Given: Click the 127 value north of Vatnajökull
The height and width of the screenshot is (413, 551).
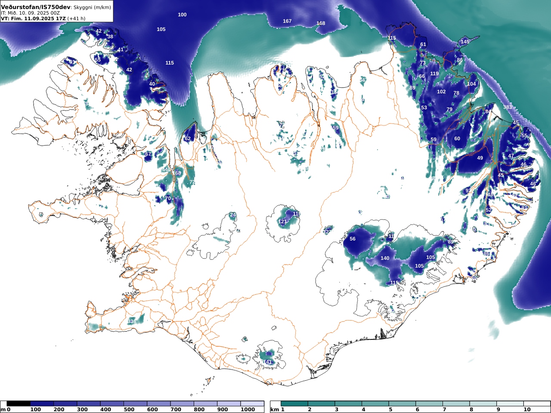Looking at the screenshot, I should [x=328, y=232].
